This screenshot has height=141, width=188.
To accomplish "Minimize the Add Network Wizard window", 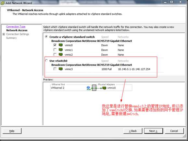I will pyautogui.click(x=165, y=2).
